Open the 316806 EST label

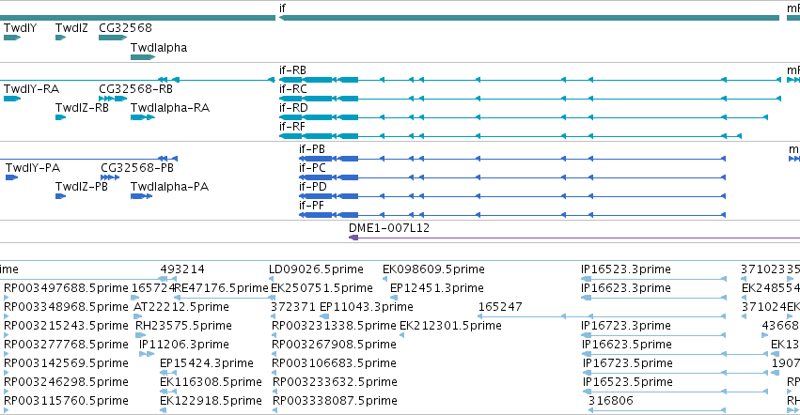[x=611, y=401]
